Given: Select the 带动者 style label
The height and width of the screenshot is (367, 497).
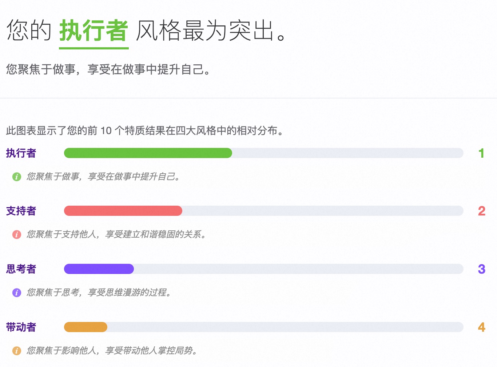Looking at the screenshot, I should coord(21,327).
